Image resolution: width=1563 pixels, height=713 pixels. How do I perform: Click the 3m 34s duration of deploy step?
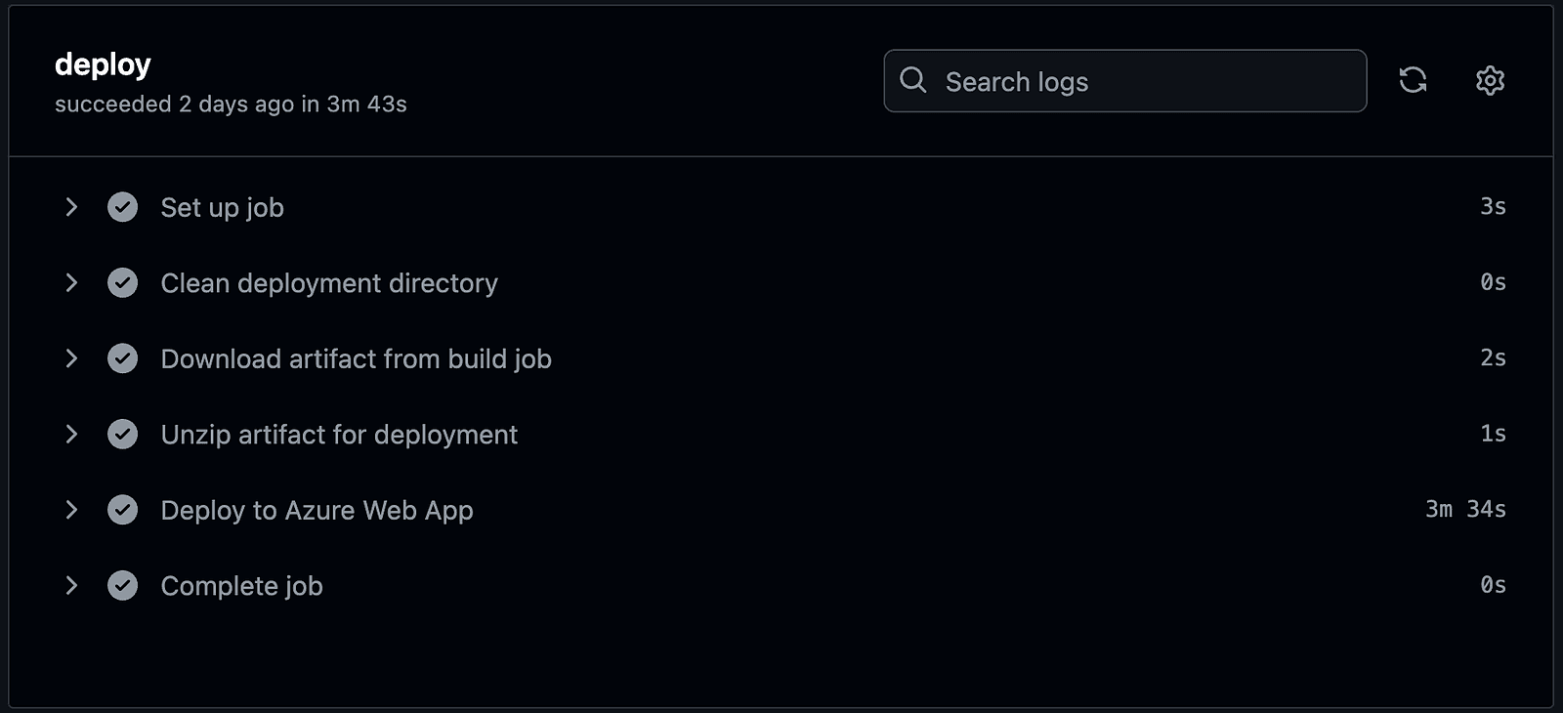pos(1465,509)
